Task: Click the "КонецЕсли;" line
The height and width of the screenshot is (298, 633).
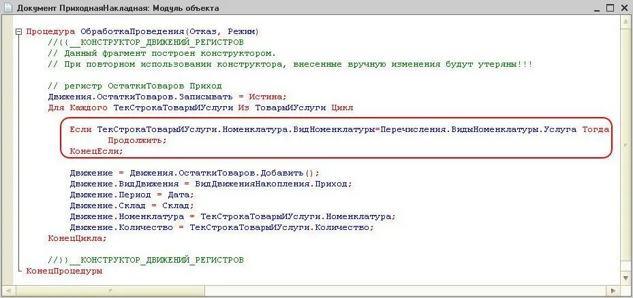Action: (96, 151)
